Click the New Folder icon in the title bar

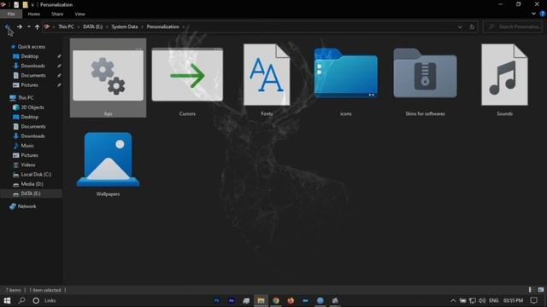[25, 5]
